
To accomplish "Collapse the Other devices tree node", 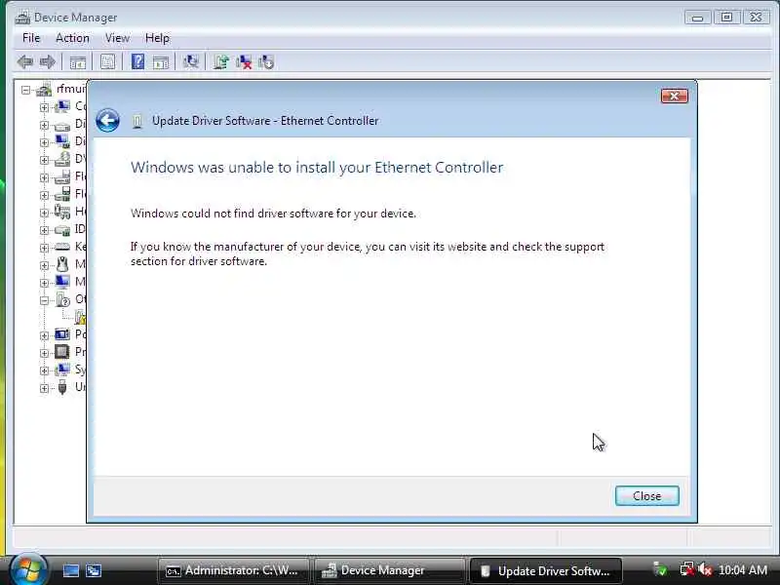I will (x=44, y=300).
